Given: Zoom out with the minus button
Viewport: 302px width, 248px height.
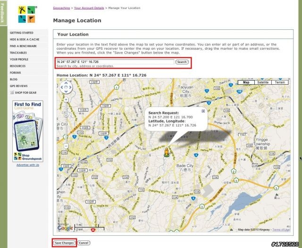Looking at the screenshot, I should coord(66,146).
